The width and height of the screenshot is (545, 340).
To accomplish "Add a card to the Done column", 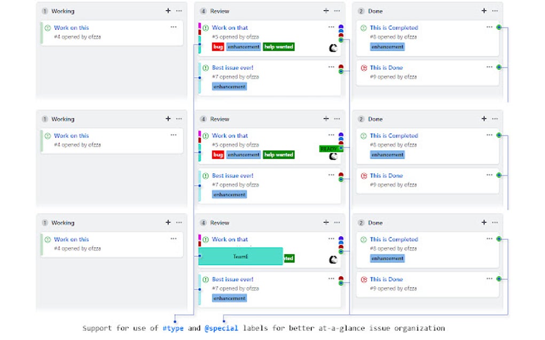I will click(x=484, y=11).
